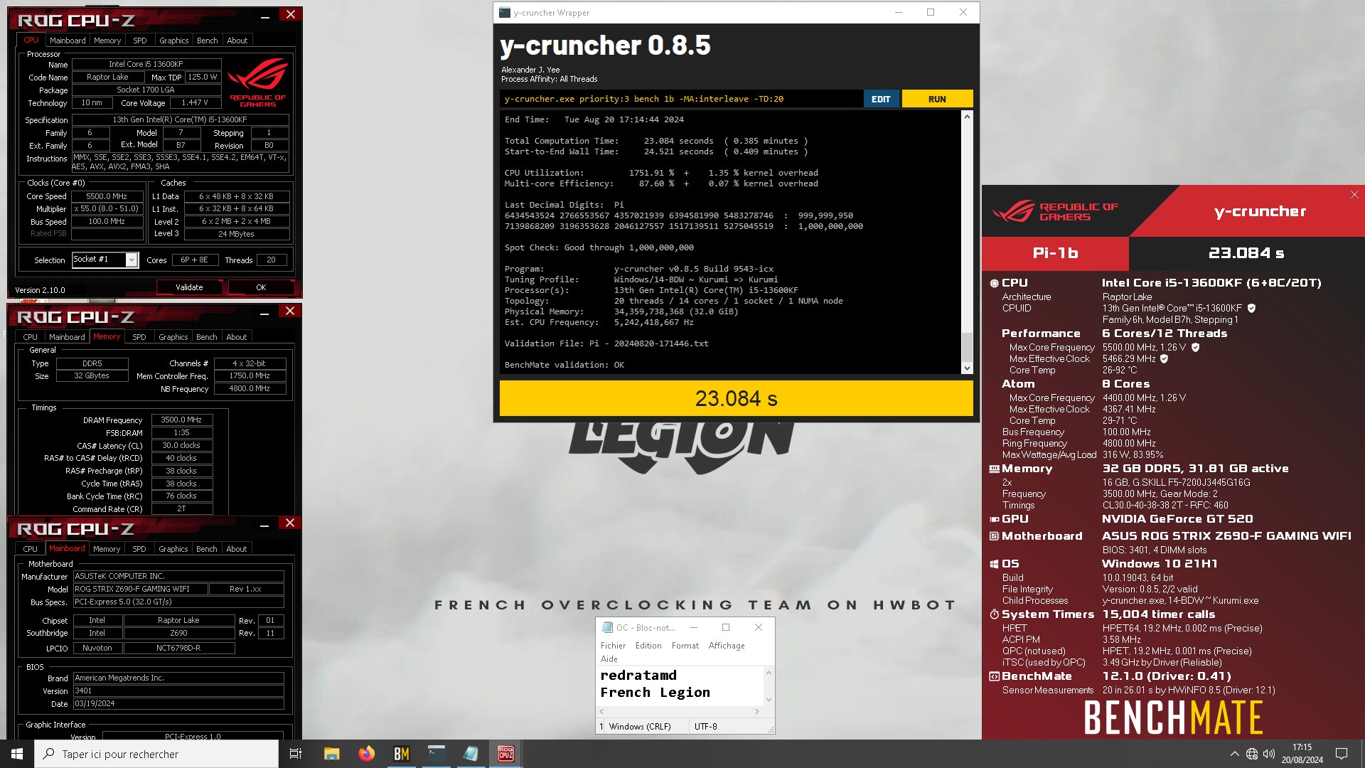The height and width of the screenshot is (768, 1365).
Task: Open SPD tab in top CPU-Z
Action: pos(140,41)
